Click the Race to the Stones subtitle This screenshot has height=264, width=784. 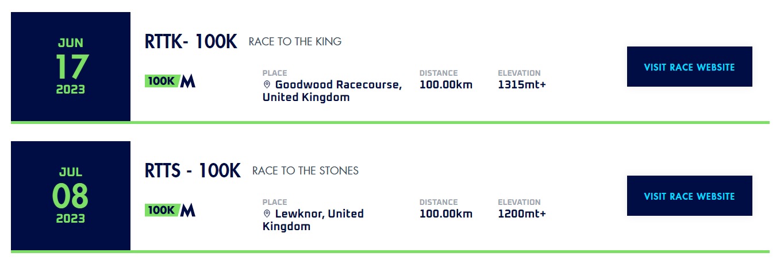[x=305, y=171]
